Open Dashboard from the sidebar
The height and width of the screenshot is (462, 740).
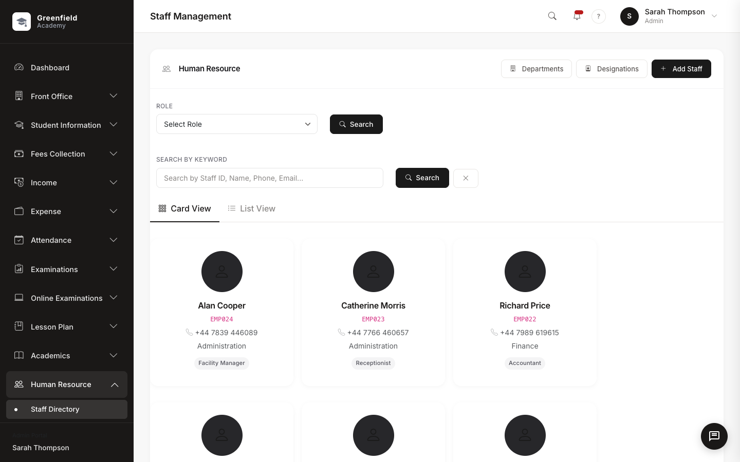coord(67,67)
